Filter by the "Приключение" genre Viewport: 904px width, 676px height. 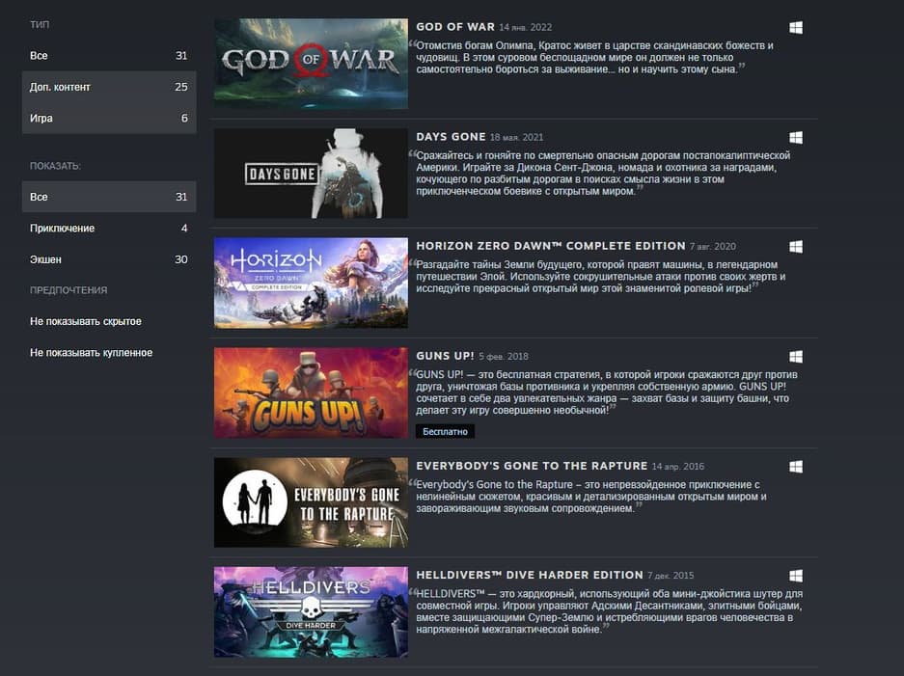[109, 229]
